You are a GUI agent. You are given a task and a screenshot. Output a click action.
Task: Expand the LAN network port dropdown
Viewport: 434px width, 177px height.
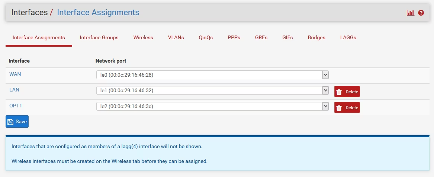pyautogui.click(x=212, y=90)
